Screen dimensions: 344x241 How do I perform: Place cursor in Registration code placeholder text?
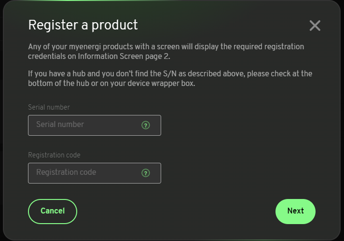coord(66,172)
